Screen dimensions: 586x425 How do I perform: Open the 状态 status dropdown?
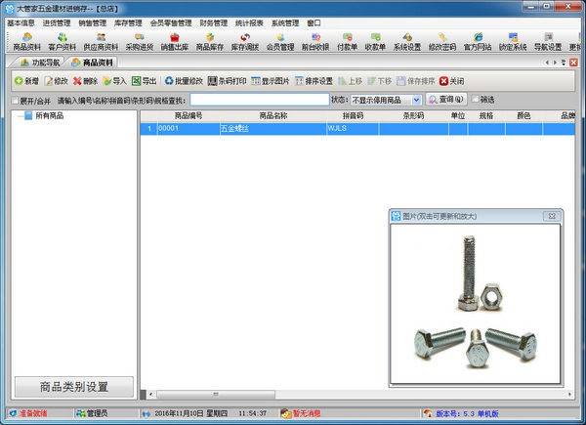point(416,100)
